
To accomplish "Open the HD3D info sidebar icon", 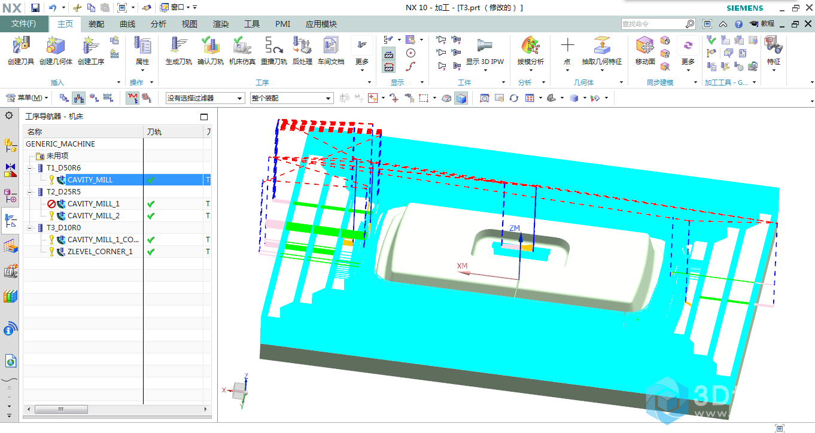I will point(10,328).
